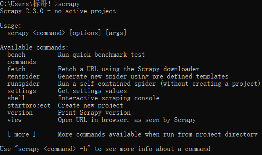The image size is (262, 155).
Task: Click the 'Usage:' heading
Action: point(11,26)
